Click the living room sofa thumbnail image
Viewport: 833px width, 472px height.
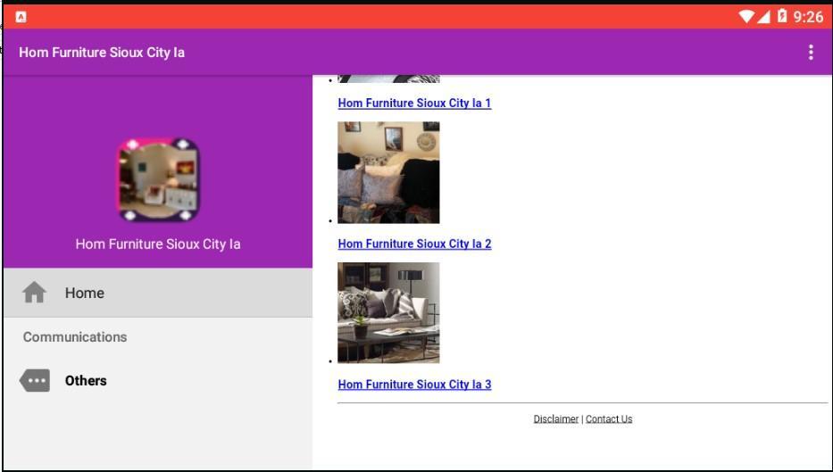pyautogui.click(x=388, y=312)
